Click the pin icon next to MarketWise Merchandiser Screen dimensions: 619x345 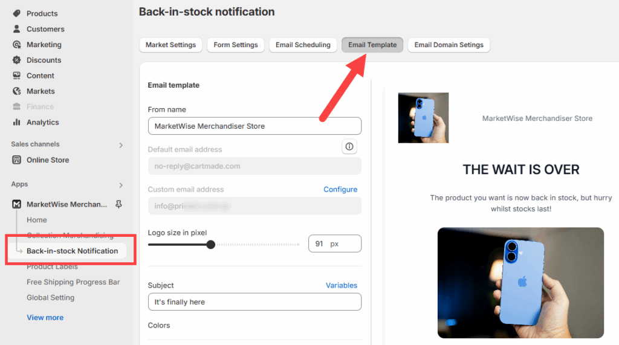tap(118, 204)
